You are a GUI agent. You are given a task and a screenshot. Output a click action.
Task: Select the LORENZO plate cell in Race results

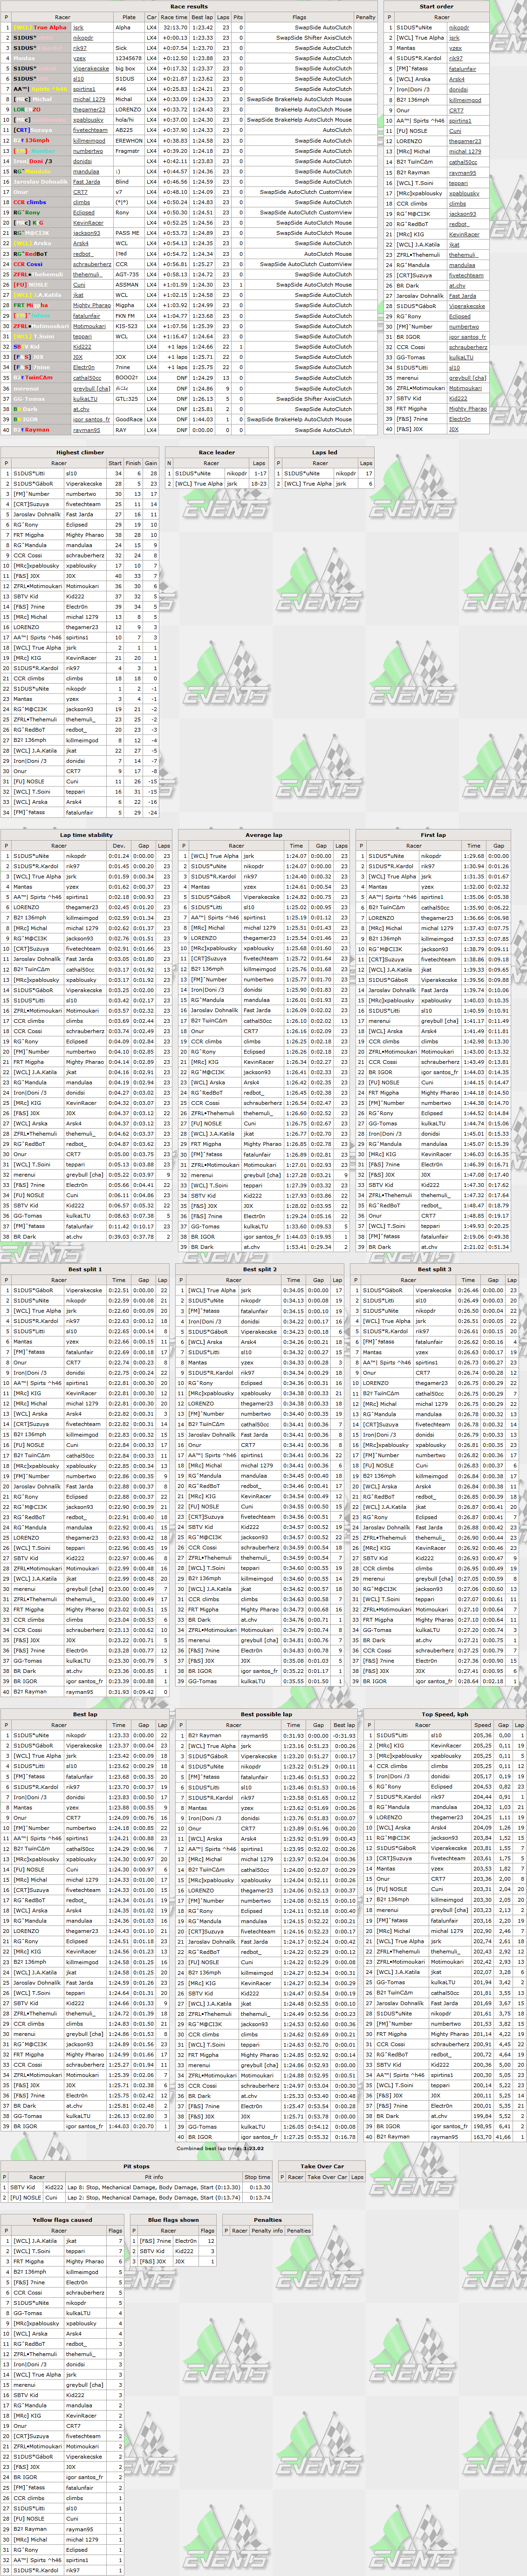[128, 110]
